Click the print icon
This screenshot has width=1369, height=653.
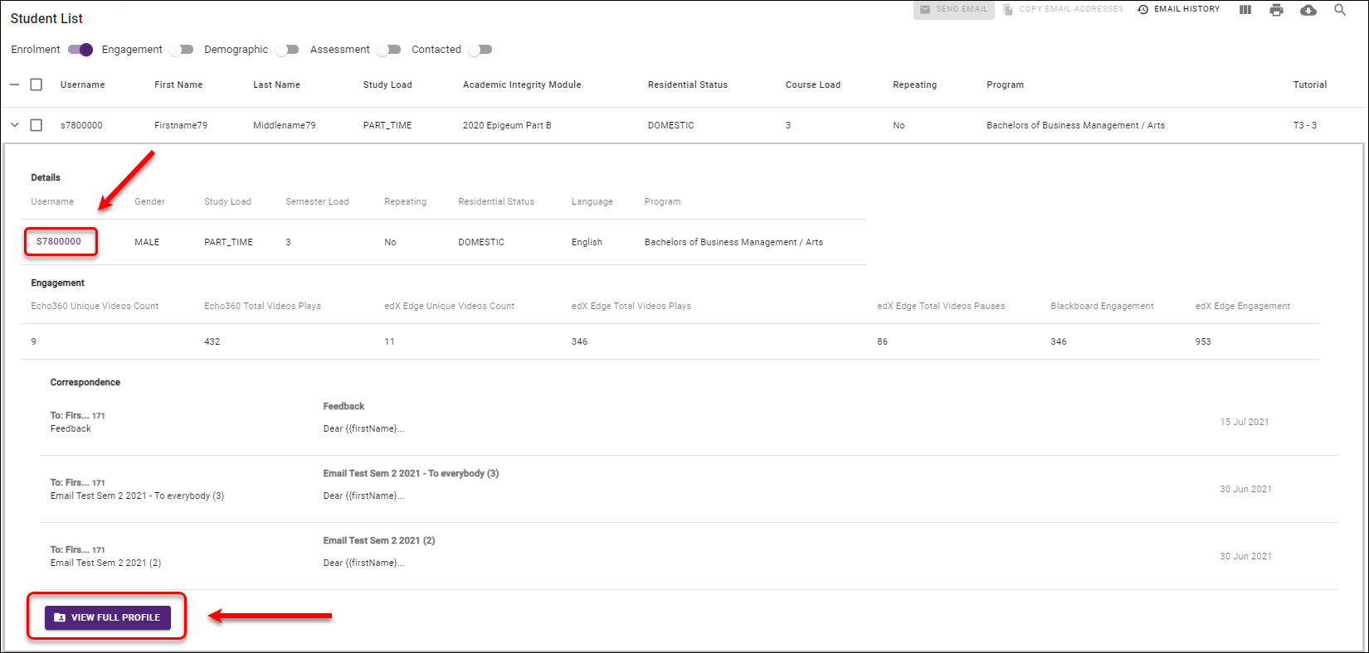click(x=1276, y=10)
